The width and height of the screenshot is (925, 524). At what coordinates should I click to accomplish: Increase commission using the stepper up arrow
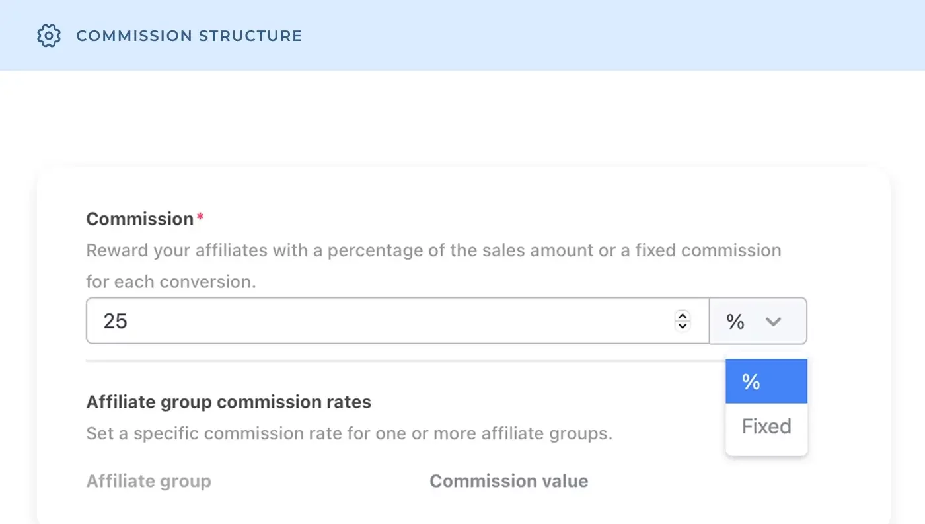pos(683,316)
